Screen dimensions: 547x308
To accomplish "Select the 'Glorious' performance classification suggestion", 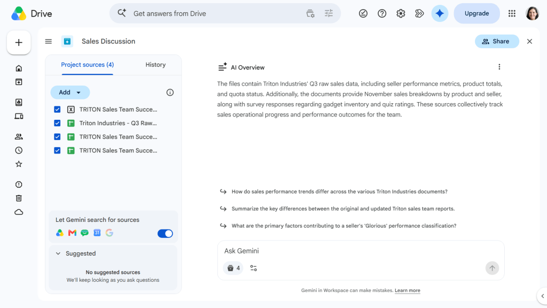I will tap(344, 226).
